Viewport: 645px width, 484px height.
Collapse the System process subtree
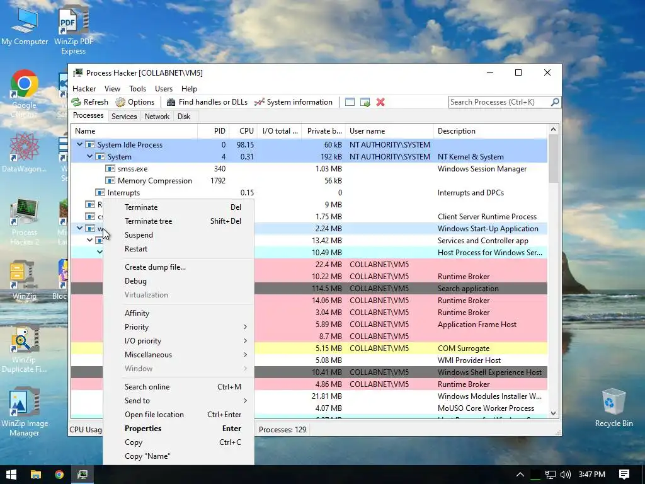click(x=89, y=156)
